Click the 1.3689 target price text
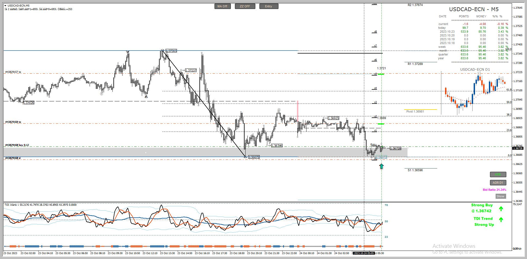 (x=381, y=118)
